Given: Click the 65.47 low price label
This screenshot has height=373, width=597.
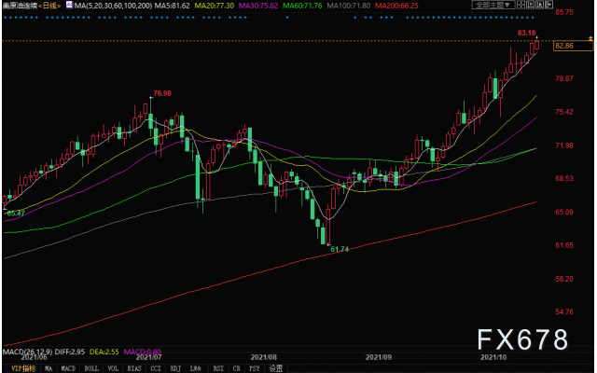Looking at the screenshot, I should coord(16,214).
